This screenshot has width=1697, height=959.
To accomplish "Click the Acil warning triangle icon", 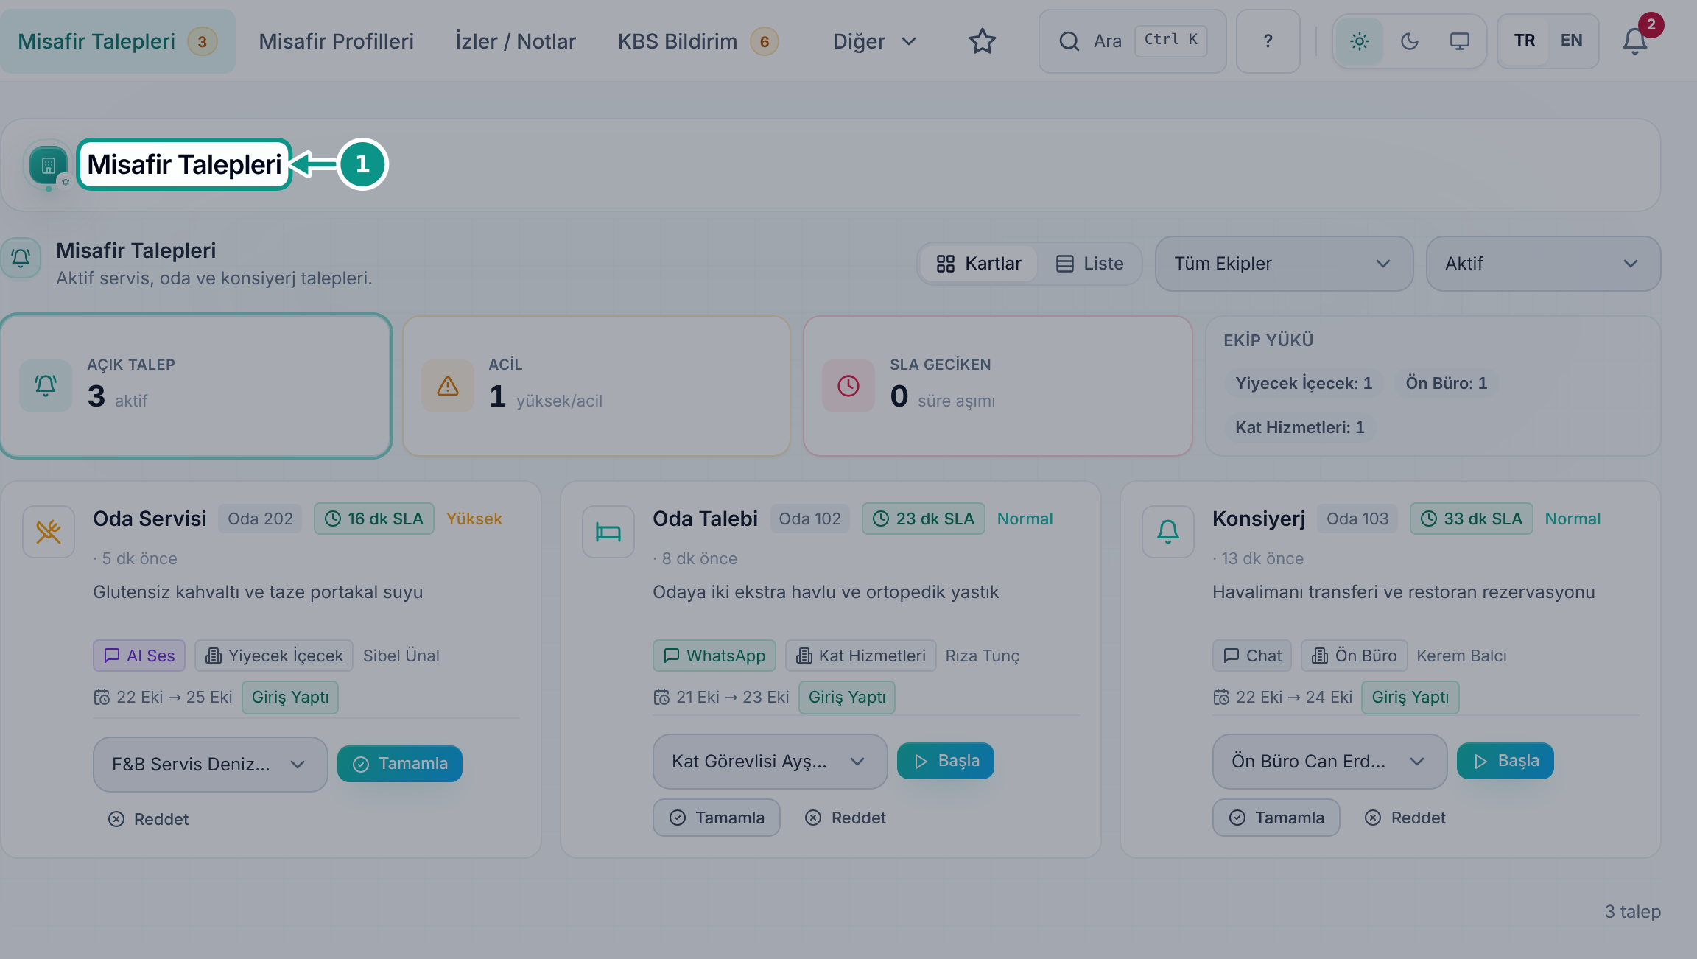I will [x=448, y=385].
